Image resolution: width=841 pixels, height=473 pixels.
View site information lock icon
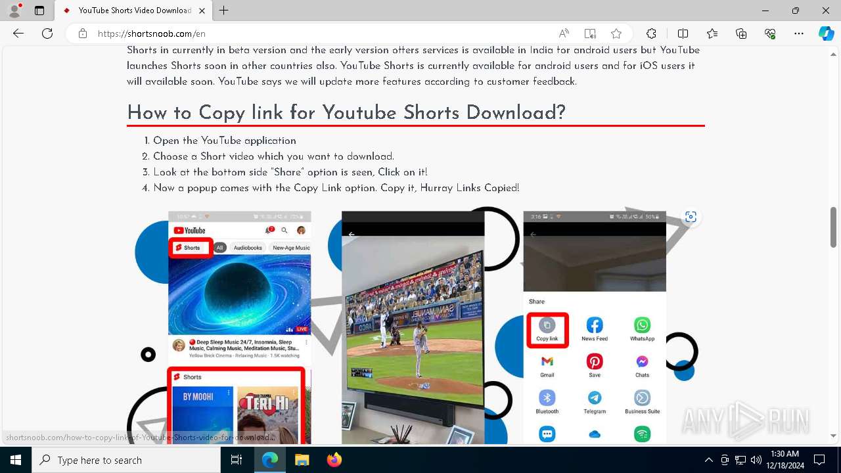[x=83, y=34]
